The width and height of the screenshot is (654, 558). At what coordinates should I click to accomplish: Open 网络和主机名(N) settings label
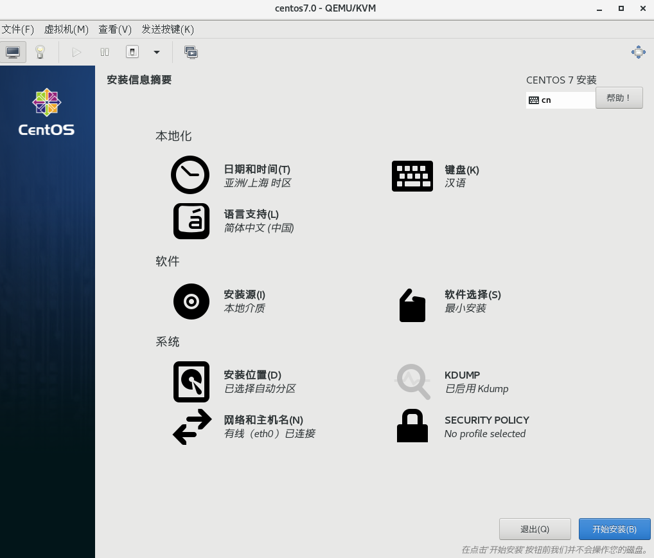(263, 420)
